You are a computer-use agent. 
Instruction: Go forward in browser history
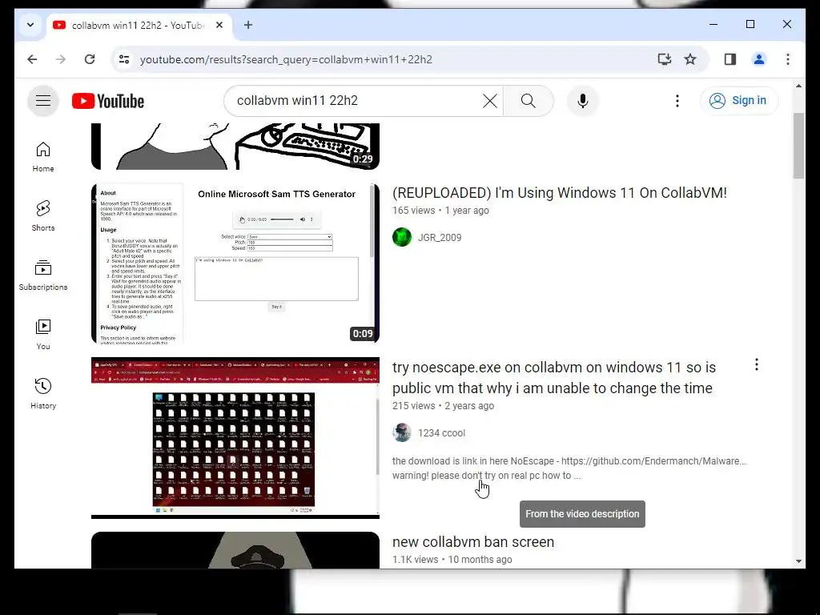coord(61,59)
